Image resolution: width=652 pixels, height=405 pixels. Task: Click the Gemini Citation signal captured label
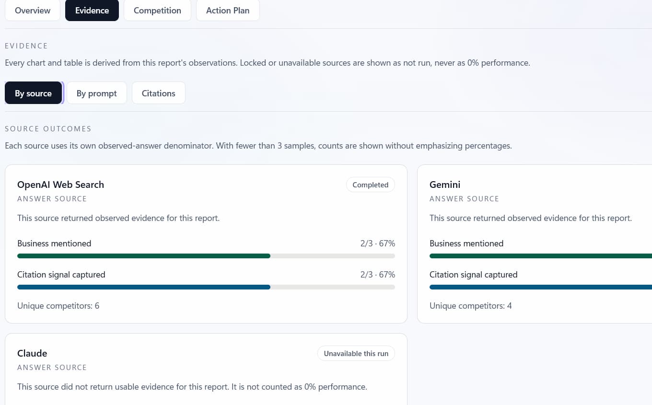pos(473,275)
